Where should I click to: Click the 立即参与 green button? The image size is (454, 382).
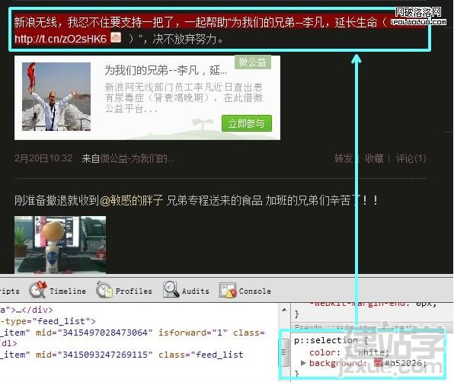(247, 123)
